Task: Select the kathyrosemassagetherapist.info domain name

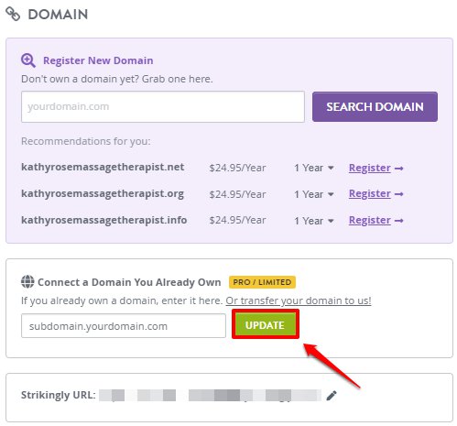Action: click(x=103, y=220)
